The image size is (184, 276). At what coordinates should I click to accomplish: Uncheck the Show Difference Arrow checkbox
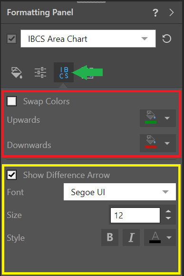[x=11, y=175]
